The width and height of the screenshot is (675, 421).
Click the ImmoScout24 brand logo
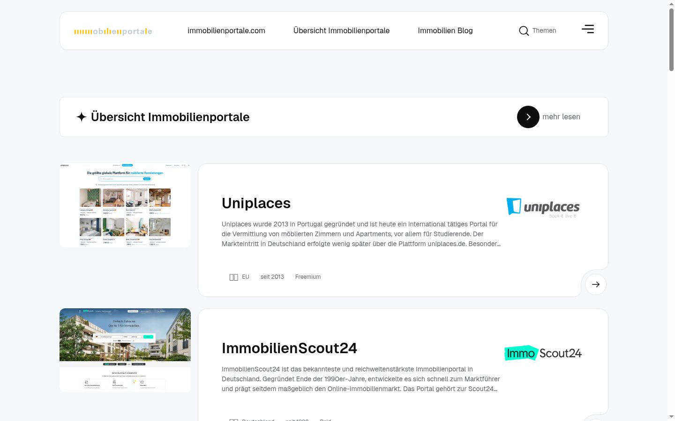coord(543,353)
